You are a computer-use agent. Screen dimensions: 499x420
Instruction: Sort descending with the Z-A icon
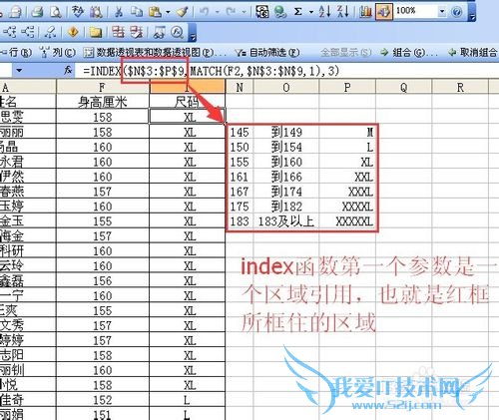coord(343,12)
